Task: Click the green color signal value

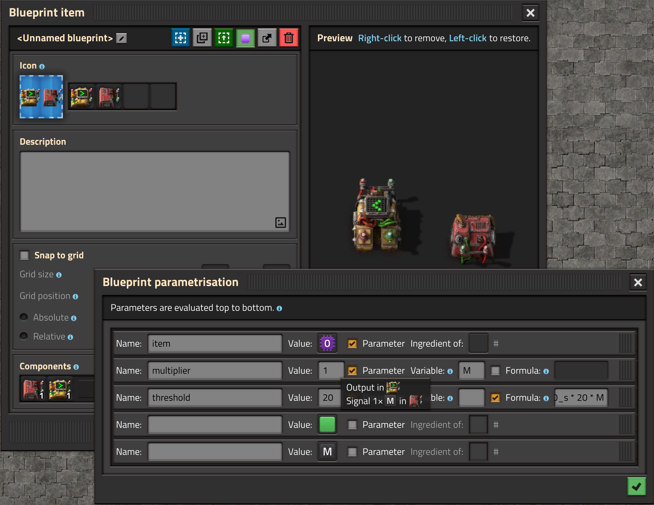Action: 327,425
